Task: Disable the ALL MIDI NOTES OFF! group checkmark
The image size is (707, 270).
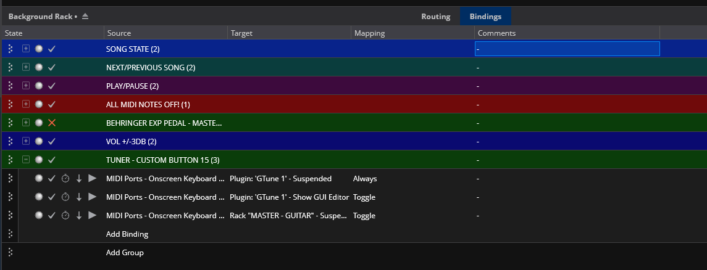Action: coord(52,104)
